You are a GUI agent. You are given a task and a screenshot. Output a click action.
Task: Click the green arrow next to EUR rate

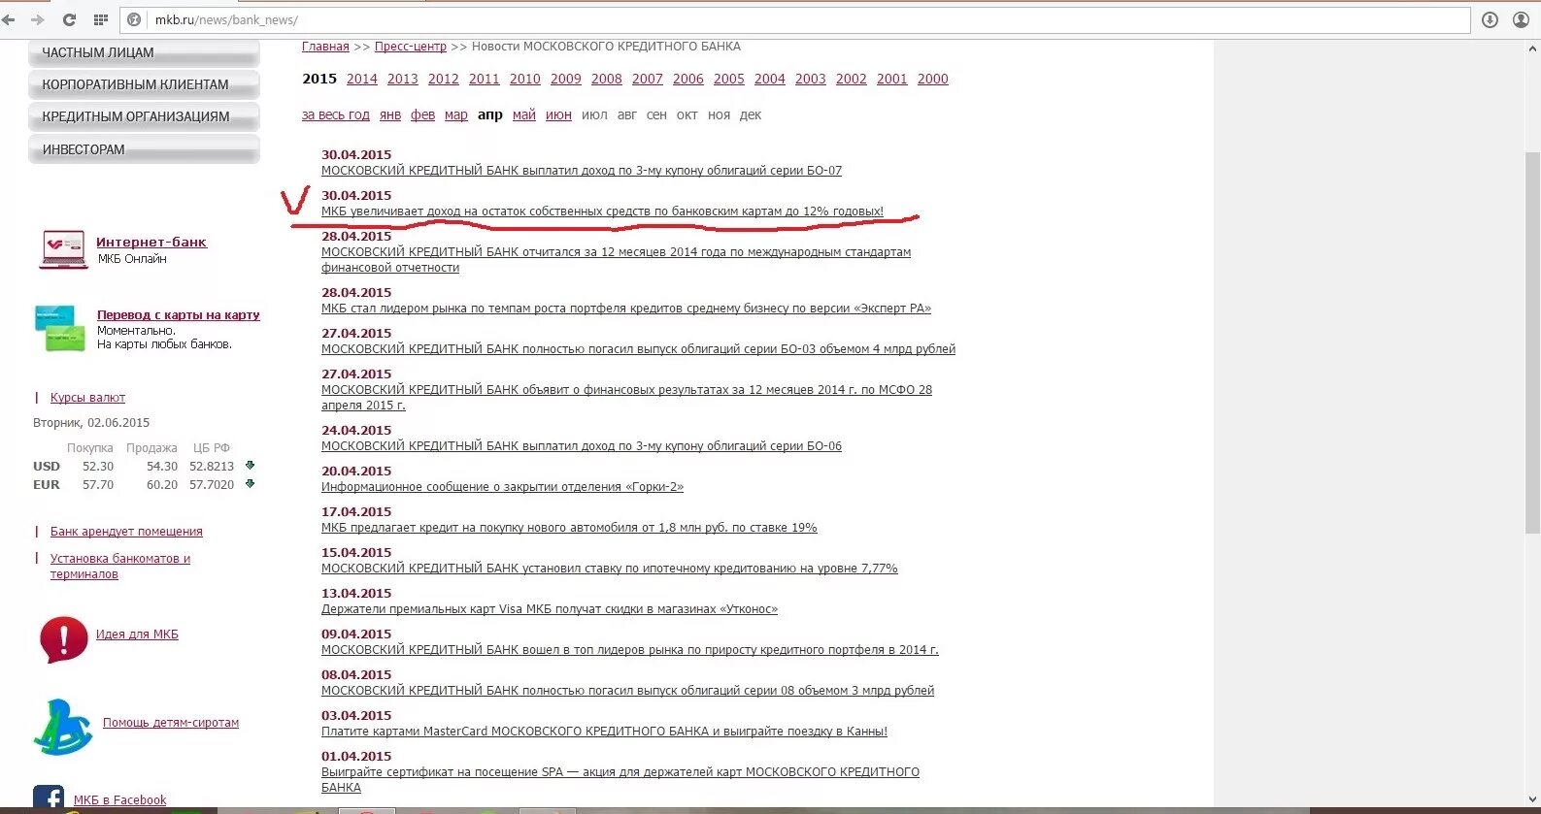[x=250, y=484]
